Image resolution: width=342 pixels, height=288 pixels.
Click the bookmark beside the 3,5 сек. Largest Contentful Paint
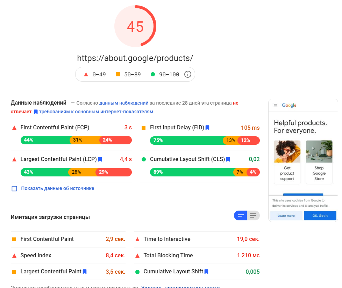(x=85, y=272)
